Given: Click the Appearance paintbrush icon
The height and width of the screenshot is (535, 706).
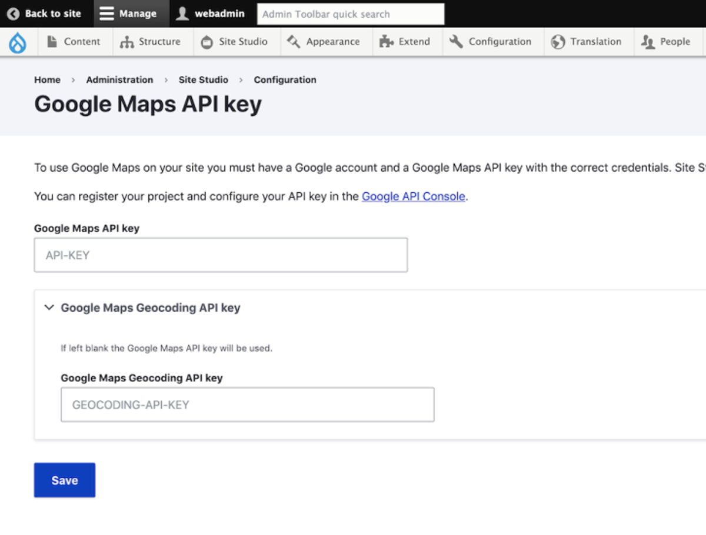Looking at the screenshot, I should point(294,42).
